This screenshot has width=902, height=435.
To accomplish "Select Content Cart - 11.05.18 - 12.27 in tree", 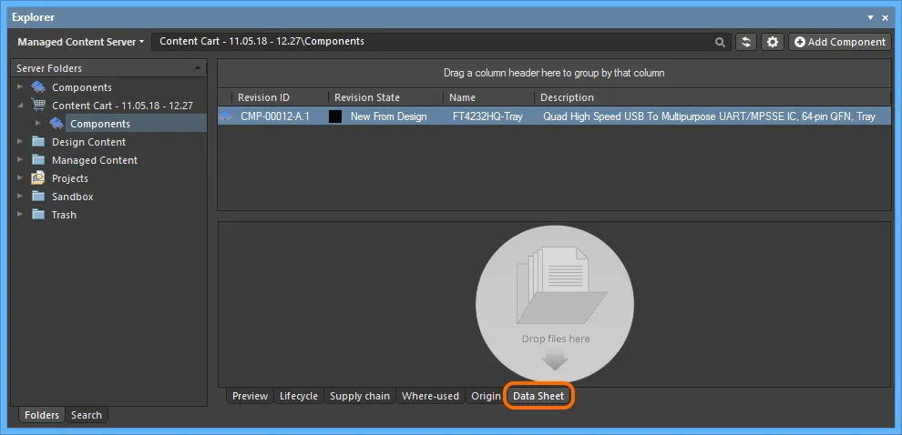I will pyautogui.click(x=122, y=106).
